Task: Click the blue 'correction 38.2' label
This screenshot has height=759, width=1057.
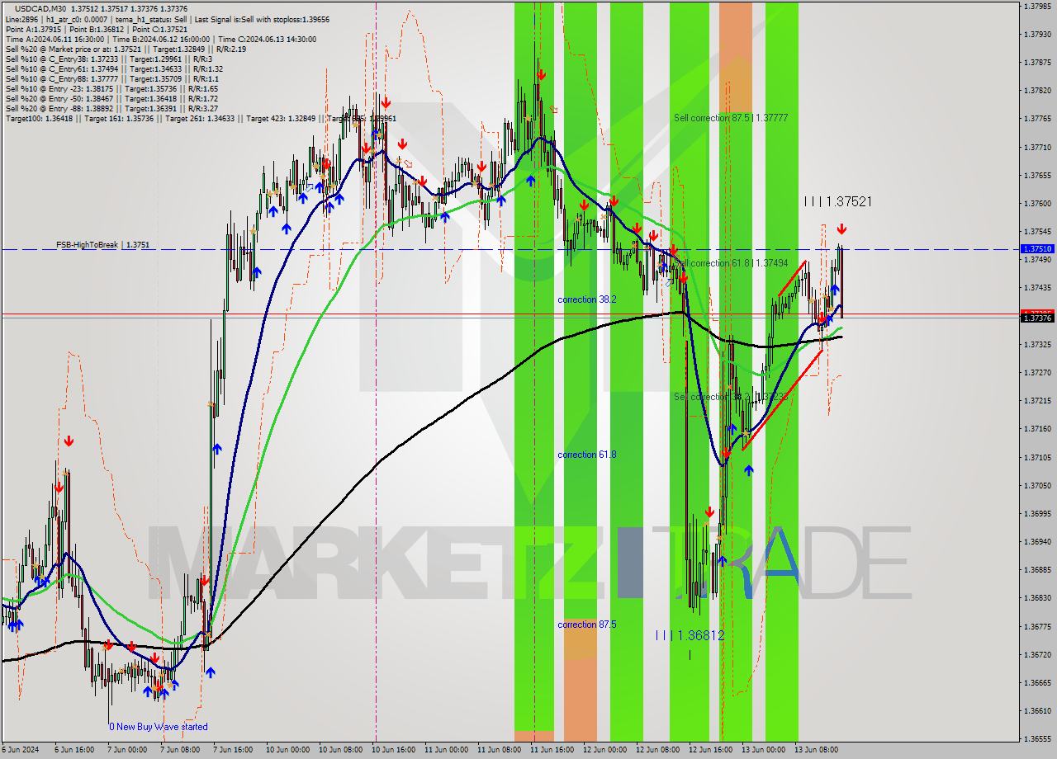Action: (x=586, y=299)
